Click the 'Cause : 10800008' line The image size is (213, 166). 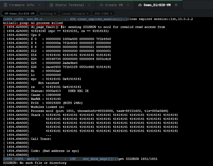(x=32, y=95)
